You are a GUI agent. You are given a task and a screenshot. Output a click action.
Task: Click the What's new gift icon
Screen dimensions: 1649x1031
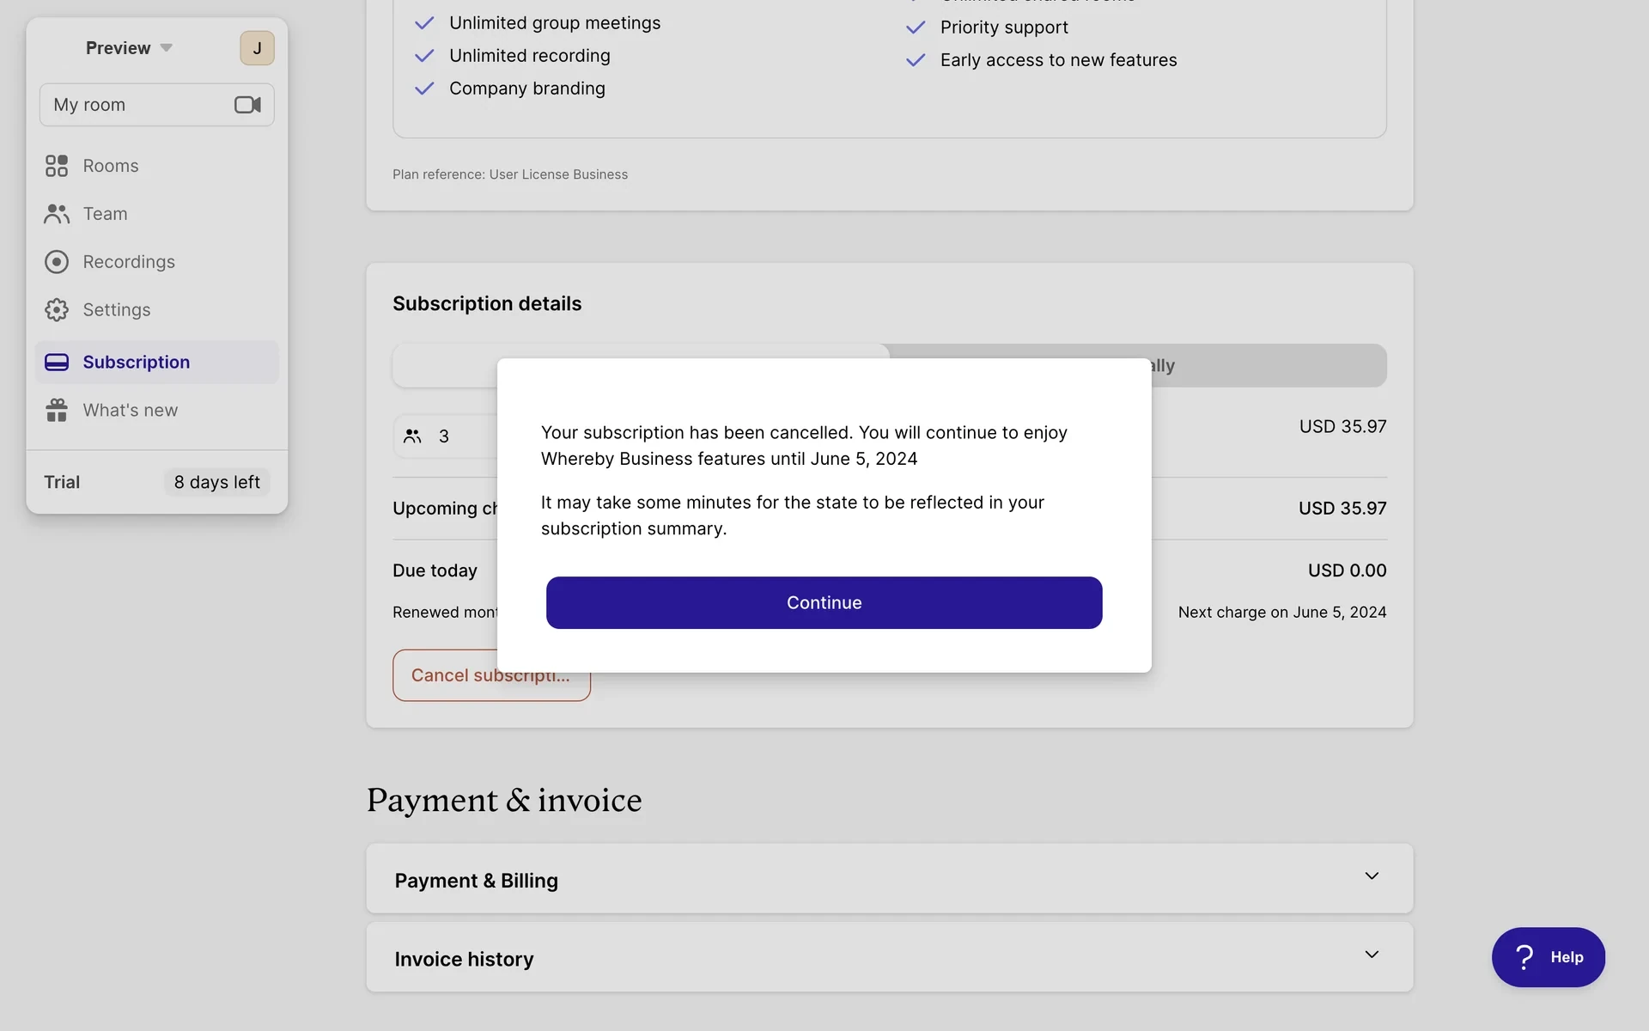pyautogui.click(x=57, y=410)
